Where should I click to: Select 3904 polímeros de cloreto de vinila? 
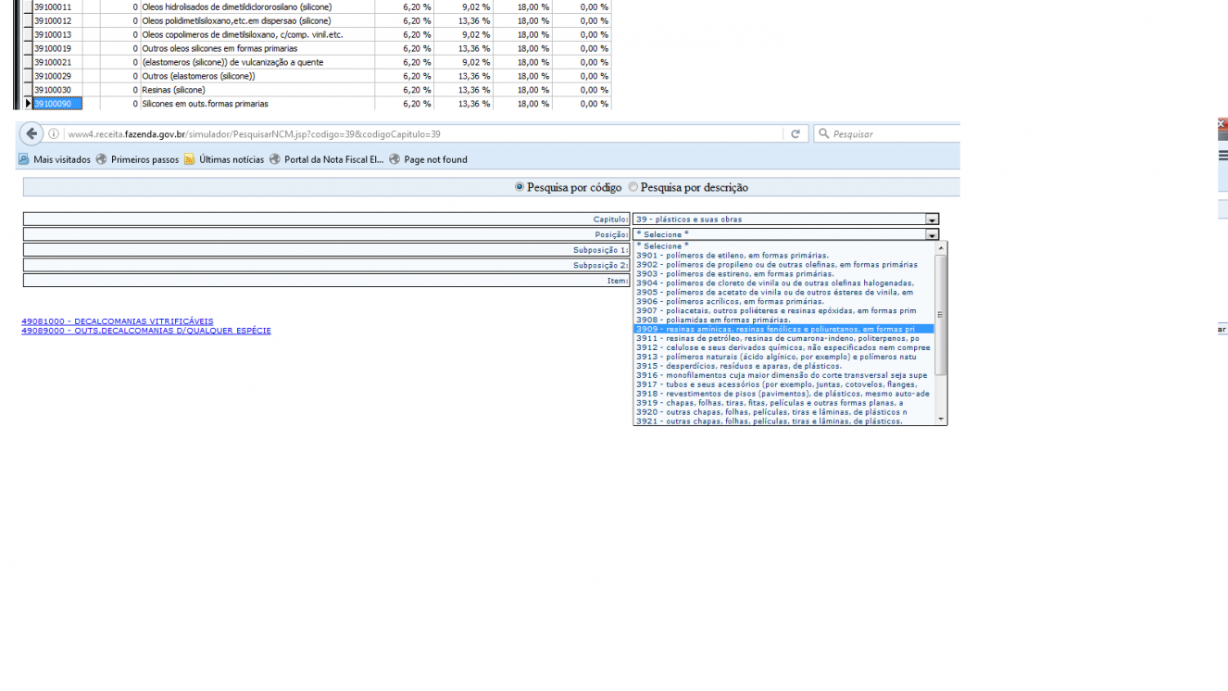click(x=783, y=283)
